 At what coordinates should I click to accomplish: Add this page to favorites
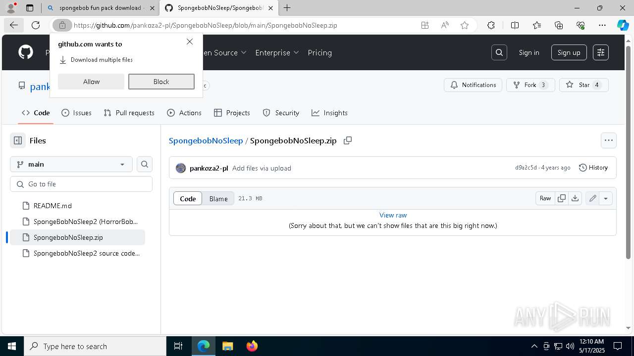coord(465,25)
